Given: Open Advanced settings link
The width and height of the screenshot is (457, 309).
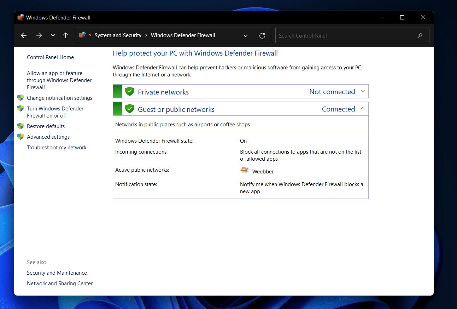Looking at the screenshot, I should 48,137.
